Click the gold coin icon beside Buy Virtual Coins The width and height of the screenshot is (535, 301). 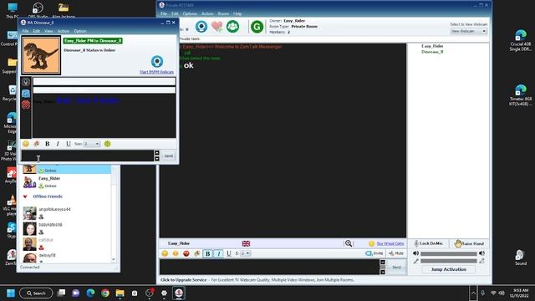(x=371, y=243)
